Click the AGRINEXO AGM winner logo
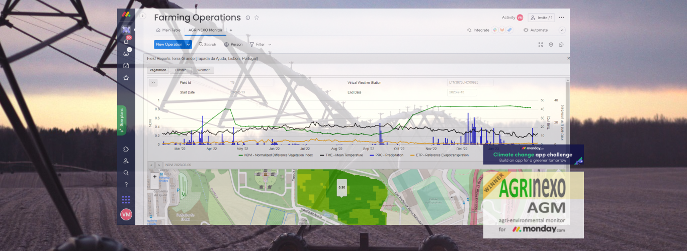 (x=533, y=205)
